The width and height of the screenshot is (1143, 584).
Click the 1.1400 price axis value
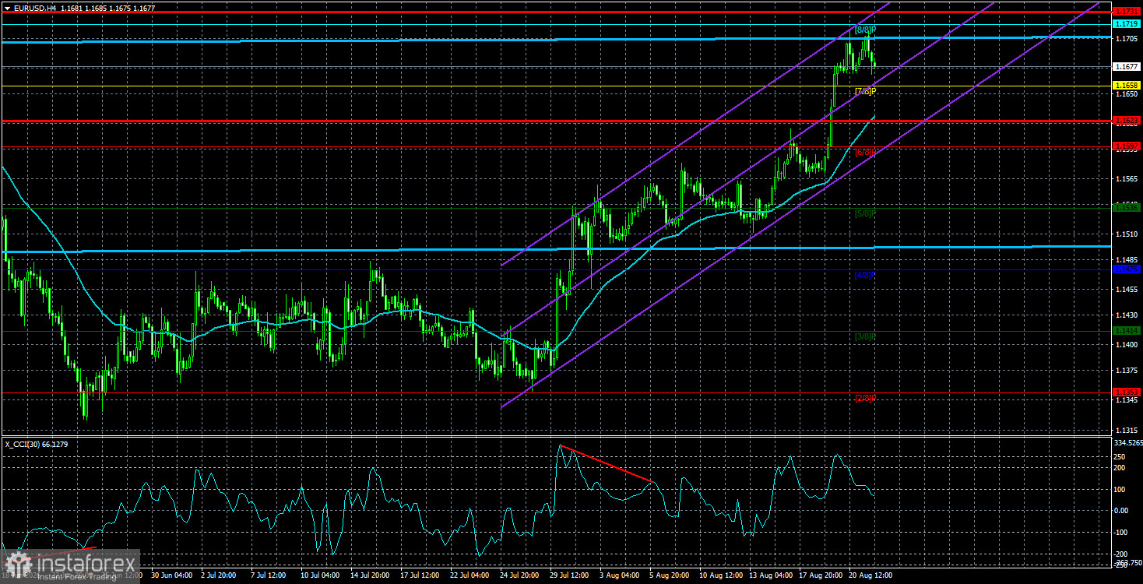[x=1127, y=344]
